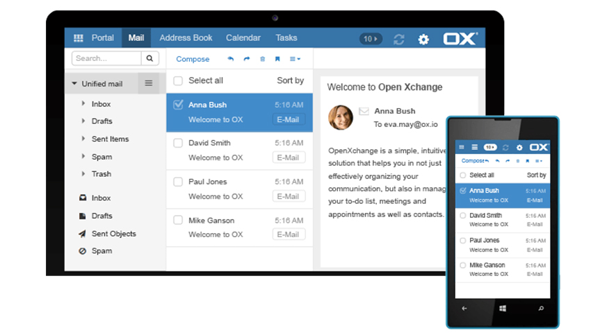Screen dimensions: 600x335
Task: Expand the Sent Items folder arrow
Action: (x=83, y=139)
